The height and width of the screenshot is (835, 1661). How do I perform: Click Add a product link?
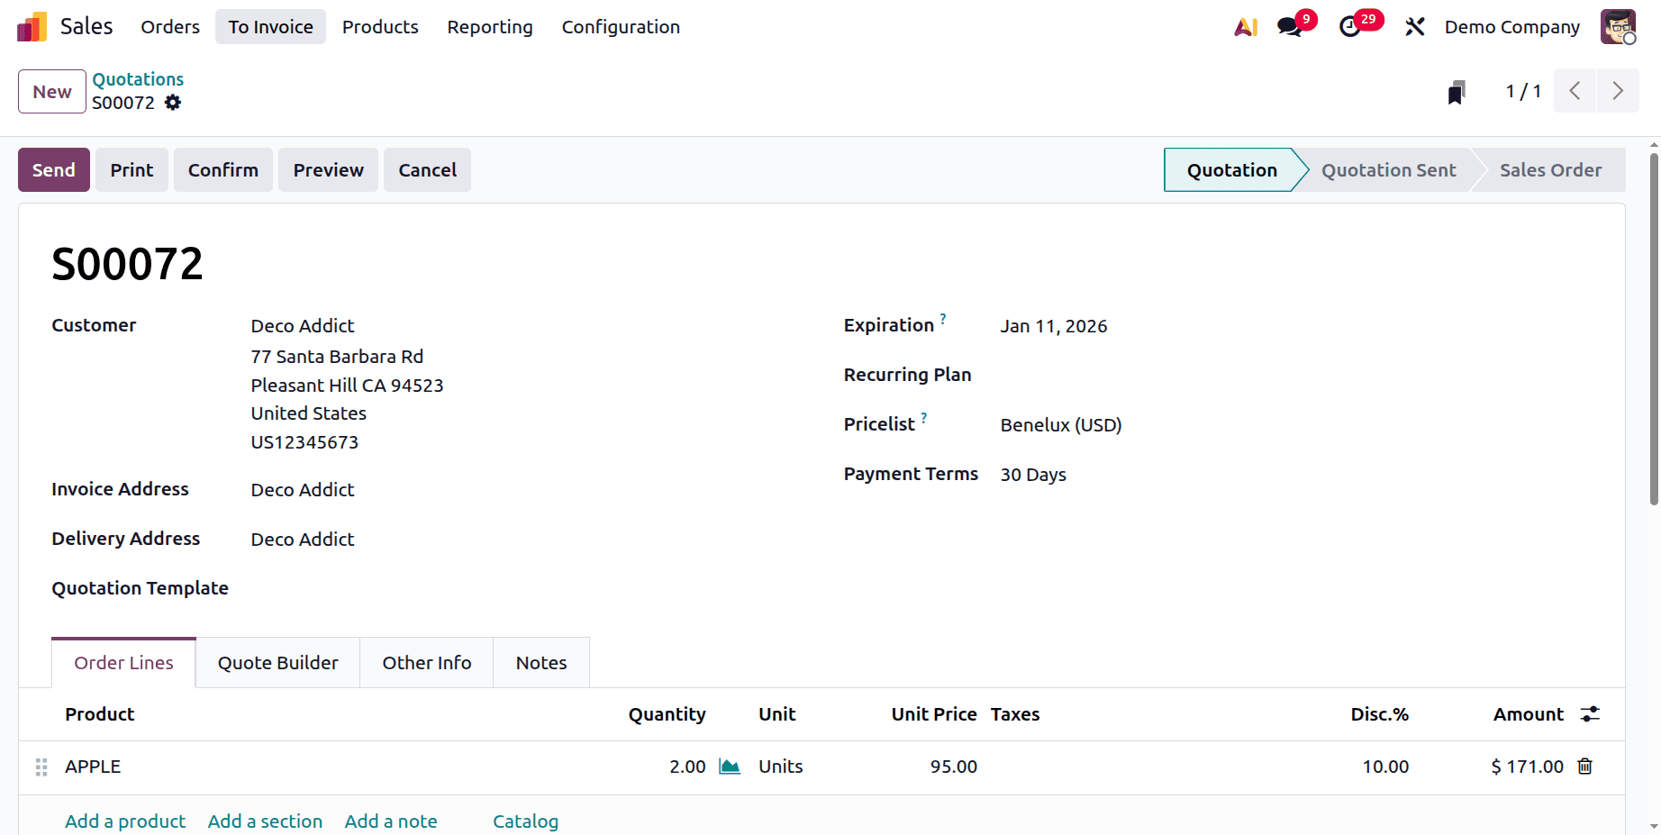coord(125,821)
